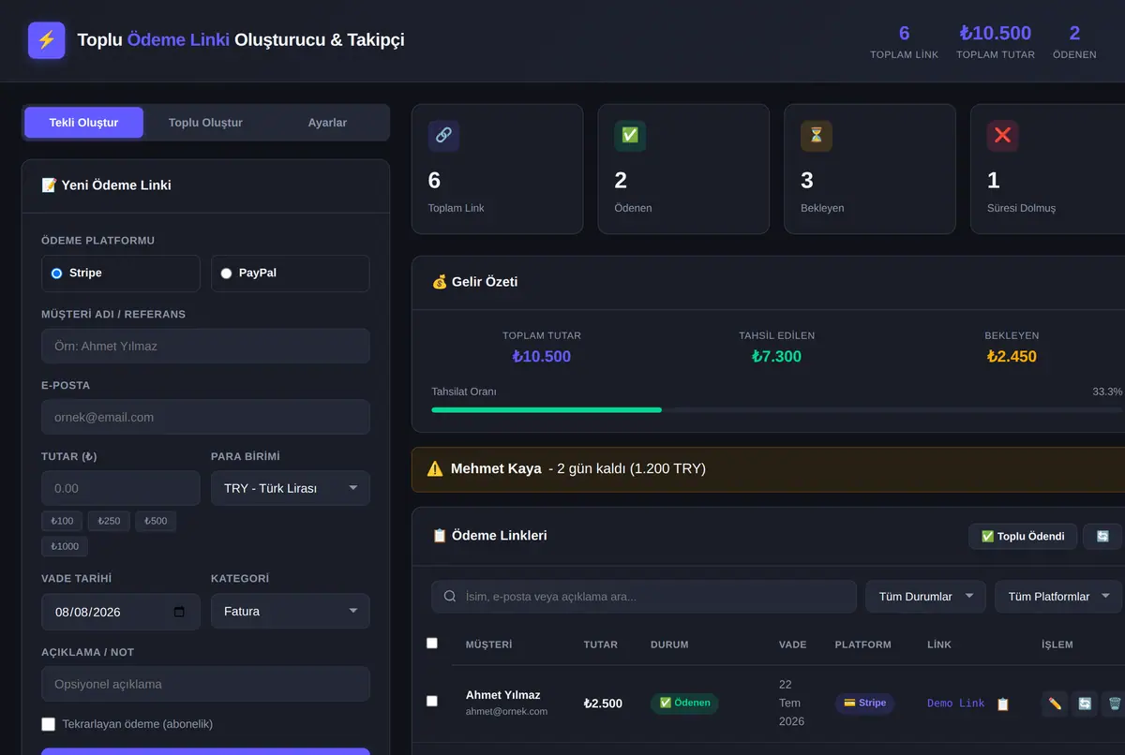Open the Demo Link for Ahmet Yılmaz
The height and width of the screenshot is (755, 1125).
click(x=956, y=703)
